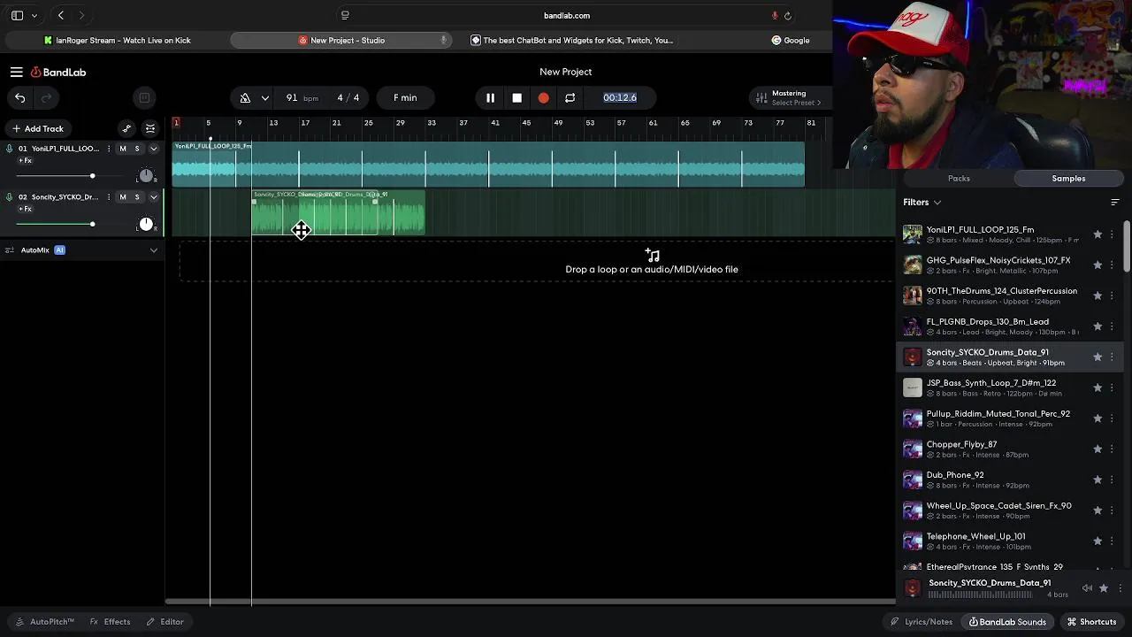1132x637 pixels.
Task: Preview the FL_PLGNB_Drops_130_Bm_Lead thumbnail
Action: point(913,326)
